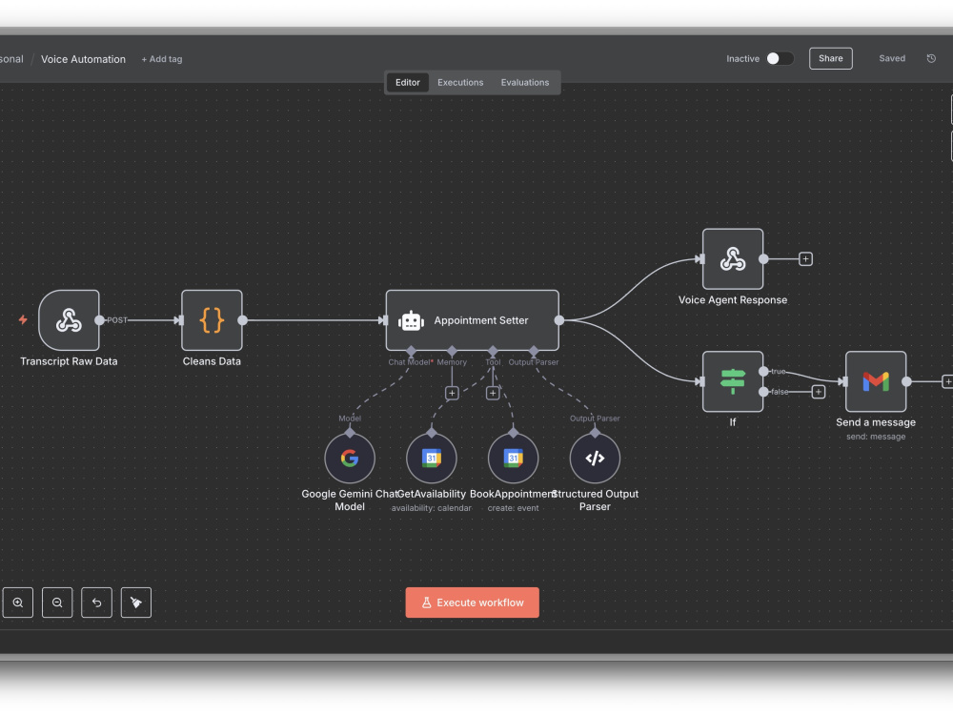953x715 pixels.
Task: Add a Tool sub-node plus button
Action: click(493, 393)
